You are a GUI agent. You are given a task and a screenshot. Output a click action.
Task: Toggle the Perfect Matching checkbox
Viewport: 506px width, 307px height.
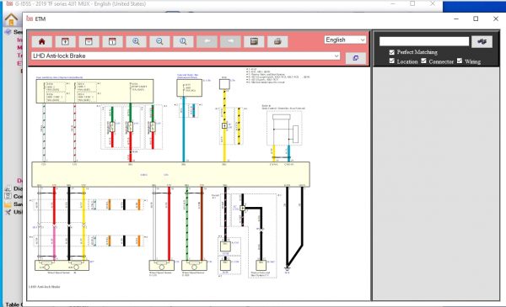point(392,52)
